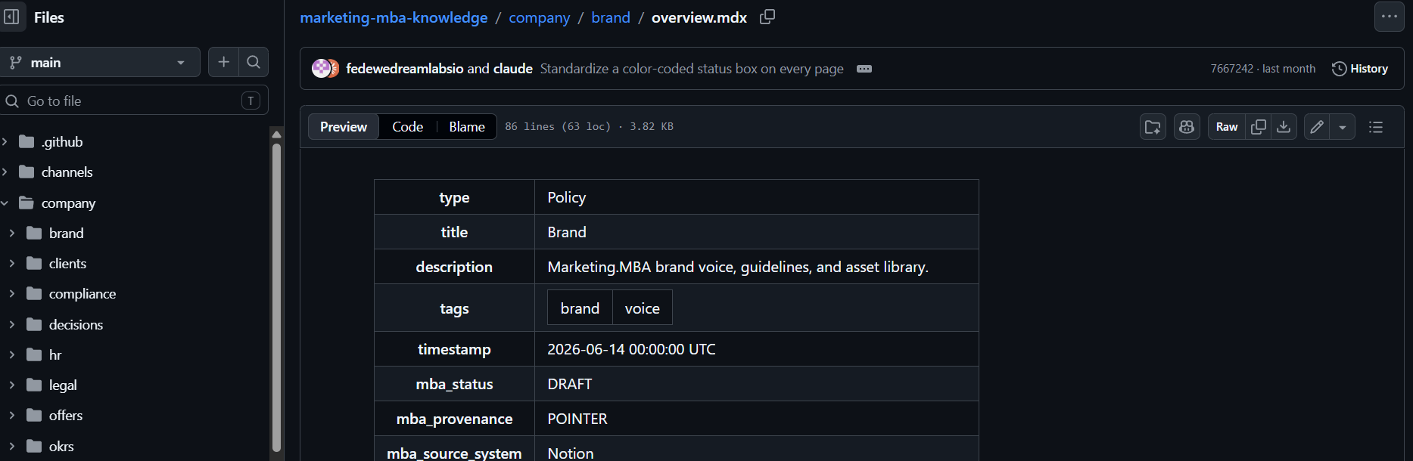Viewport: 1413px width, 461px height.
Task: Expand the brand folder chevron
Action: point(12,234)
